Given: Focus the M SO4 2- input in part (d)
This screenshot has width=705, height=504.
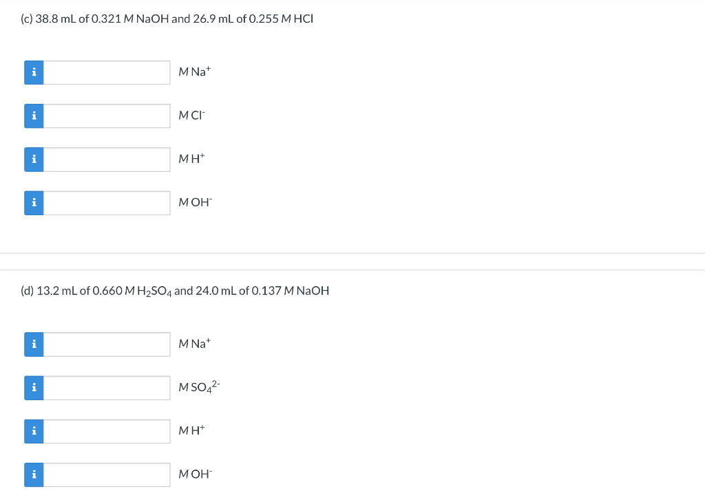Looking at the screenshot, I should 107,388.
